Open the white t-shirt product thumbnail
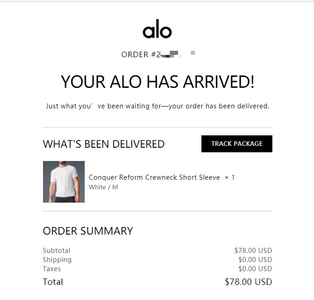 pos(64,182)
